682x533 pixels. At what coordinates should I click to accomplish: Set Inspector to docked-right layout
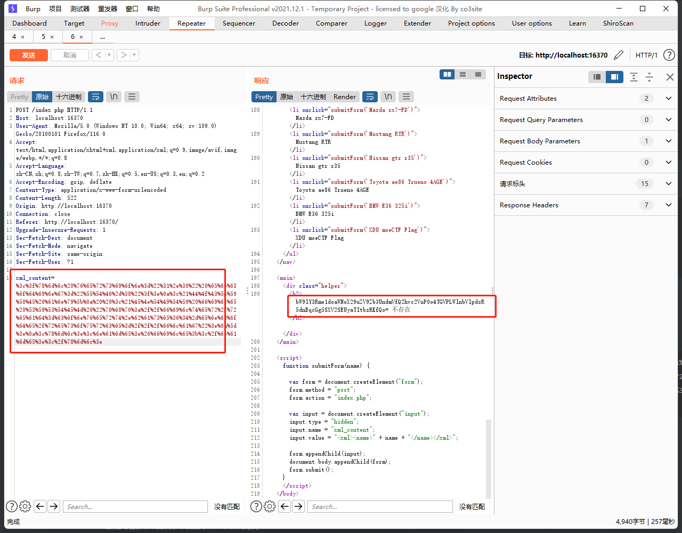pyautogui.click(x=615, y=77)
